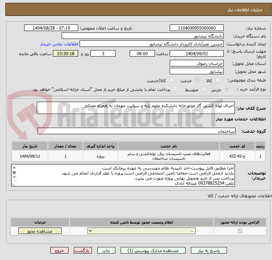Click the announcement date field 1404/08/28 - 07:19
The image size is (272, 260).
pos(51,28)
